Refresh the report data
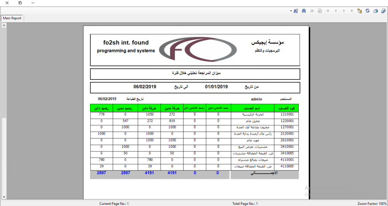This screenshot has height=206, width=388. pyautogui.click(x=367, y=11)
